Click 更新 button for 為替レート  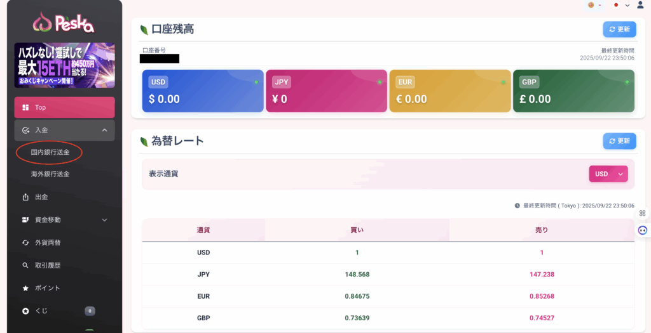coord(619,141)
